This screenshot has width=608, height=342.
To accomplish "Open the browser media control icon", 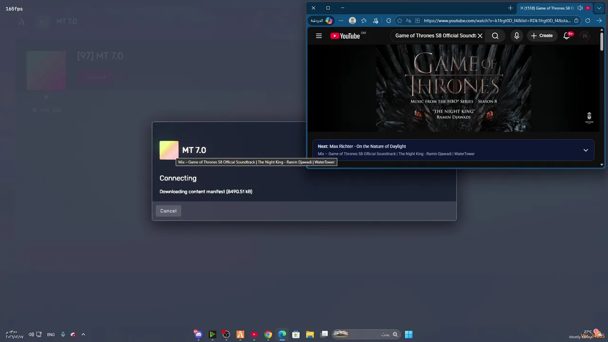I will pyautogui.click(x=376, y=21).
